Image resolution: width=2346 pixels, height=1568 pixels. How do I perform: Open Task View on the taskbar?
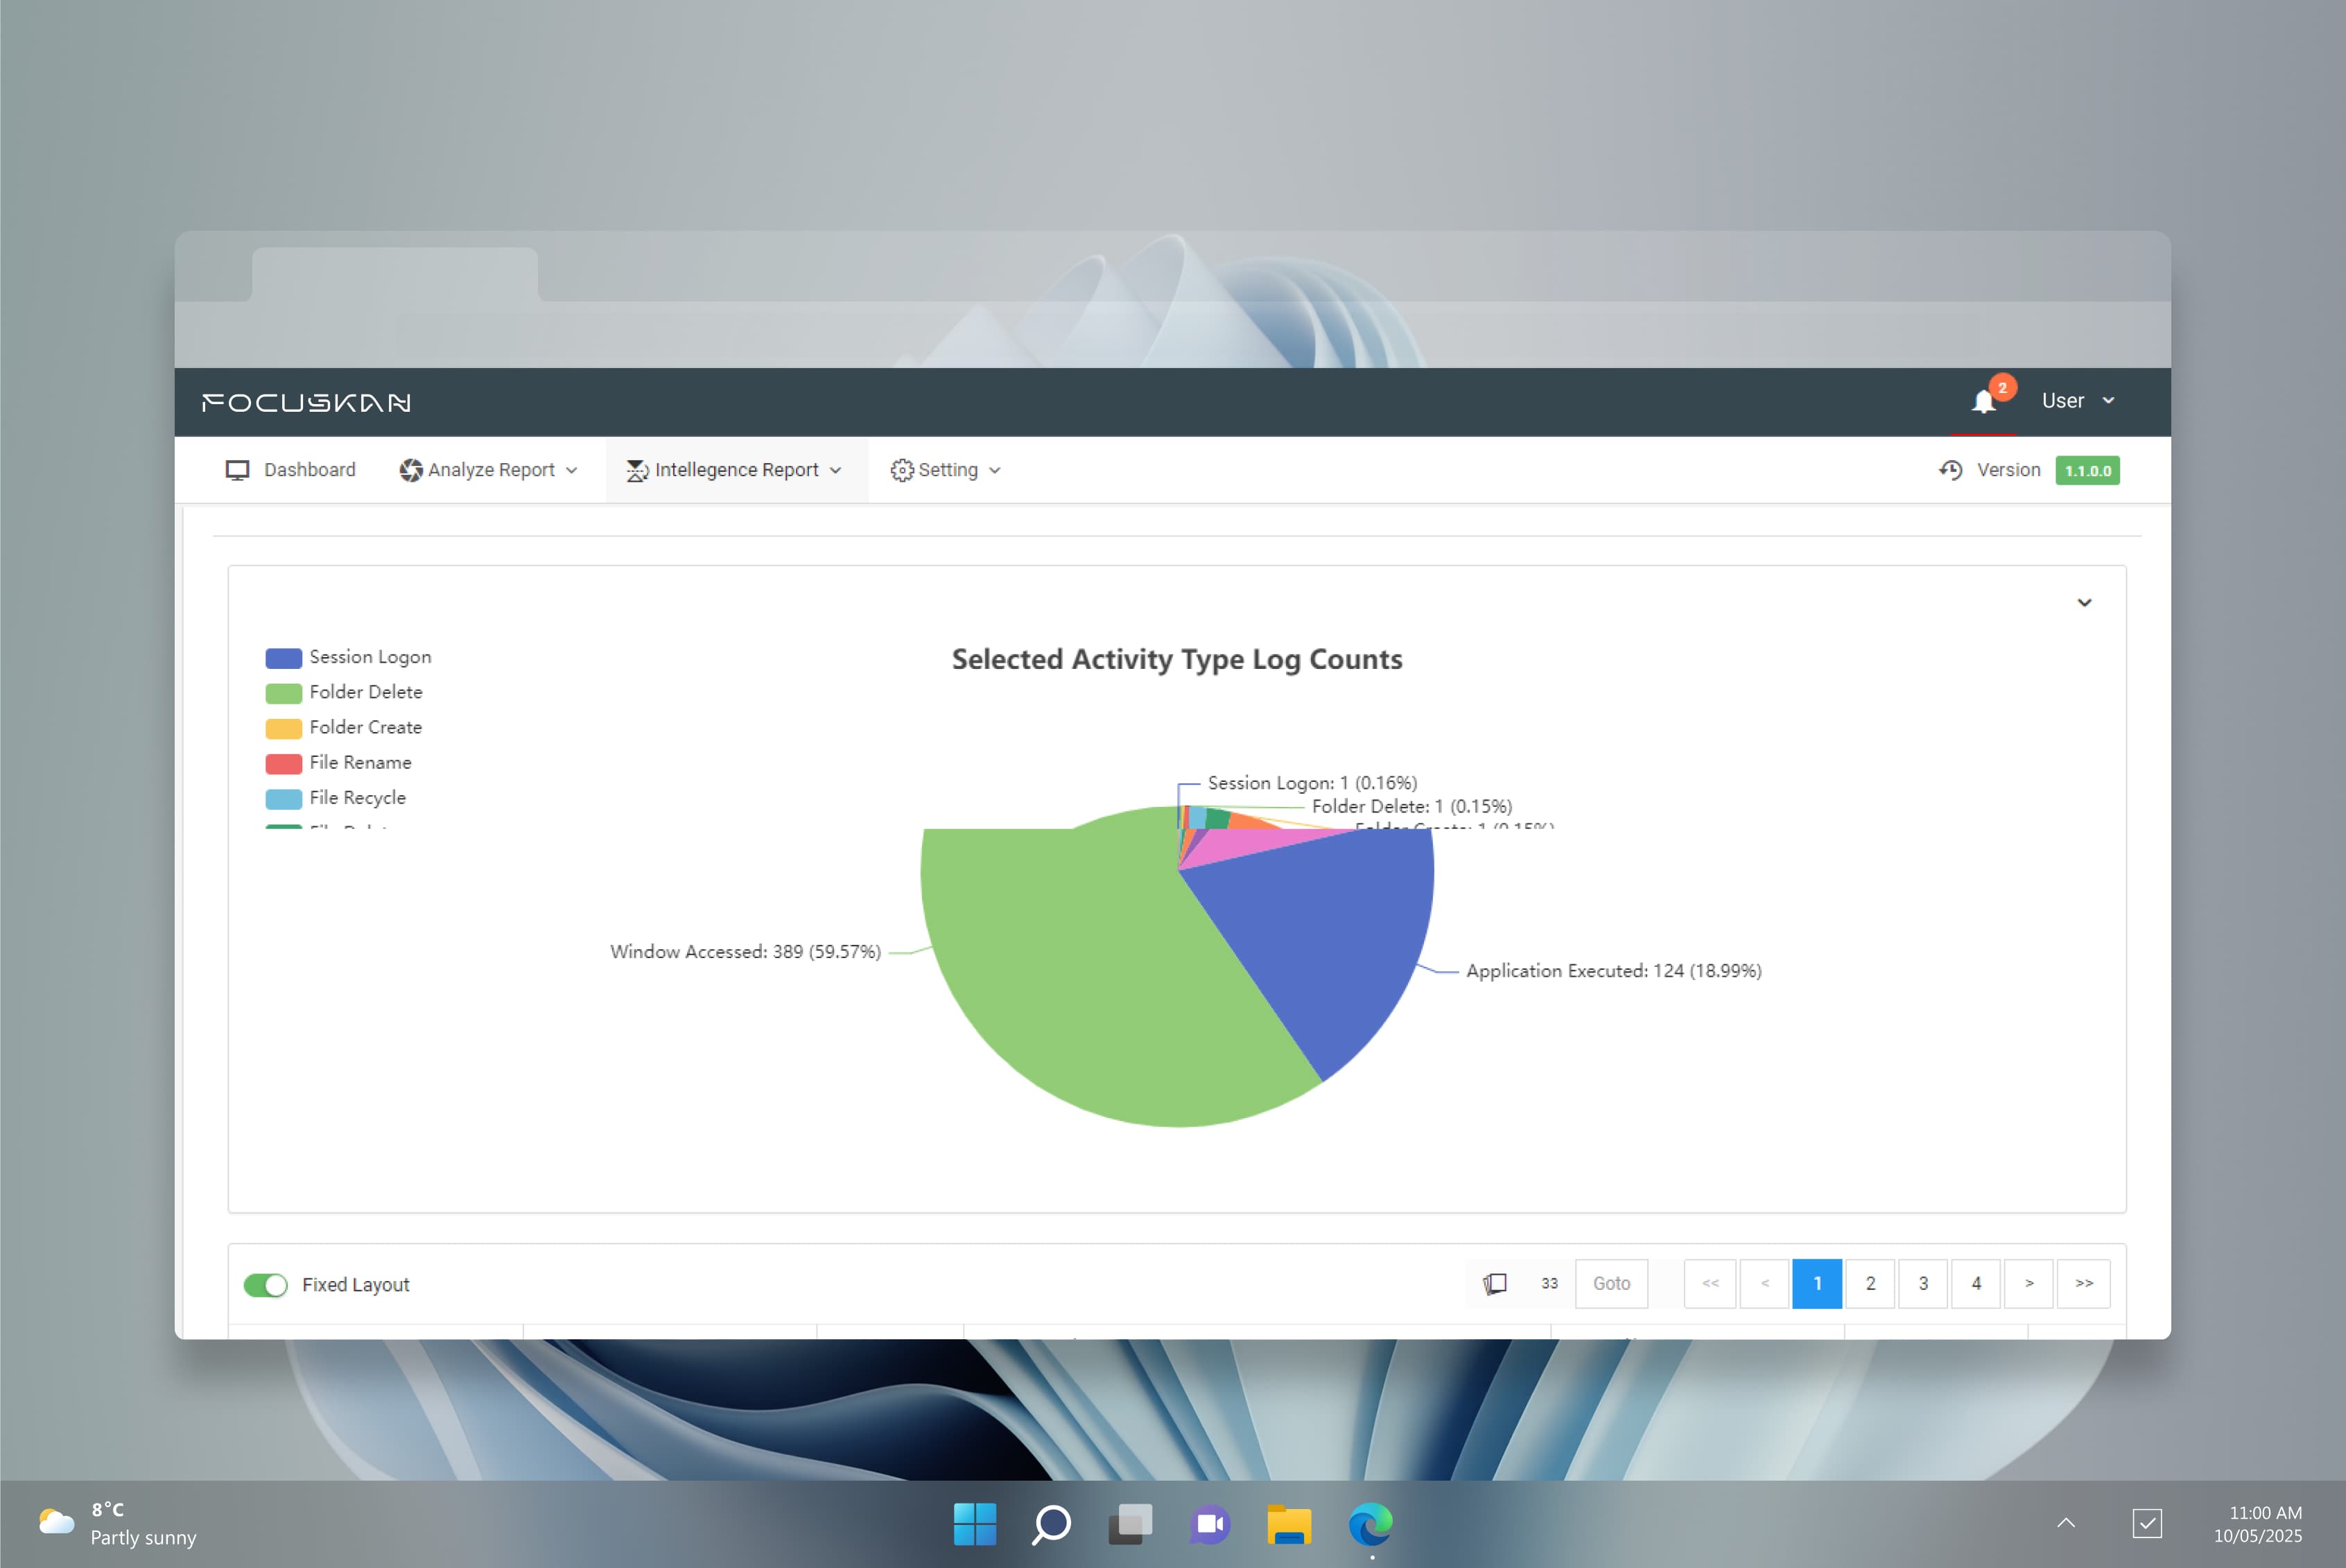click(x=1130, y=1524)
